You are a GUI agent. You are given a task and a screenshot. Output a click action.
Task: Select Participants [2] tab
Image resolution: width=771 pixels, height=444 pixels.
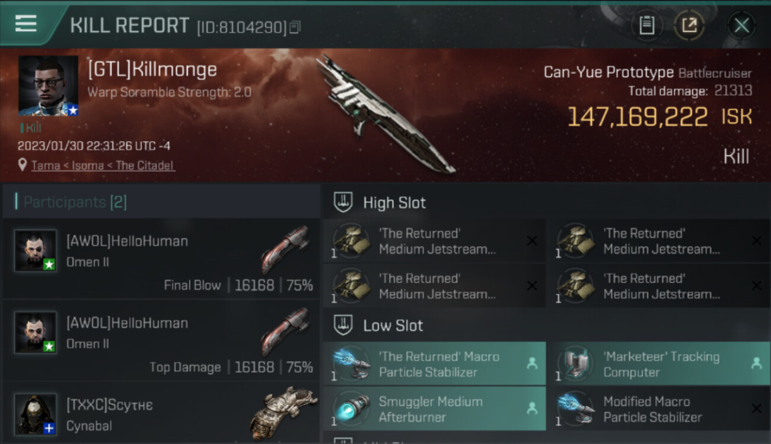pyautogui.click(x=75, y=202)
